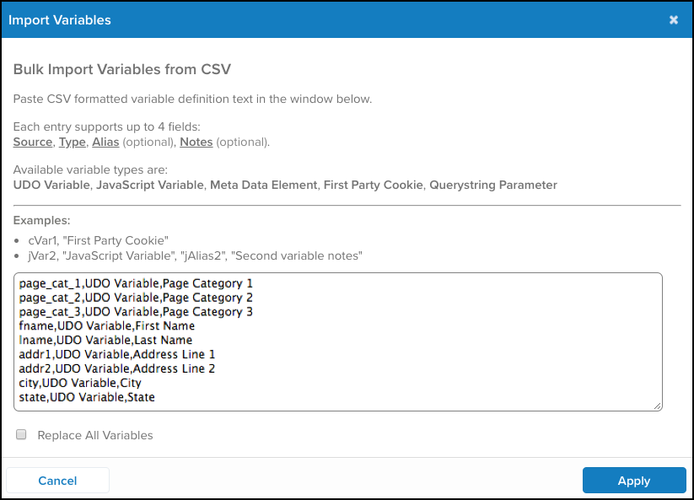694x500 pixels.
Task: Click the city CSV line in textarea
Action: (x=79, y=384)
